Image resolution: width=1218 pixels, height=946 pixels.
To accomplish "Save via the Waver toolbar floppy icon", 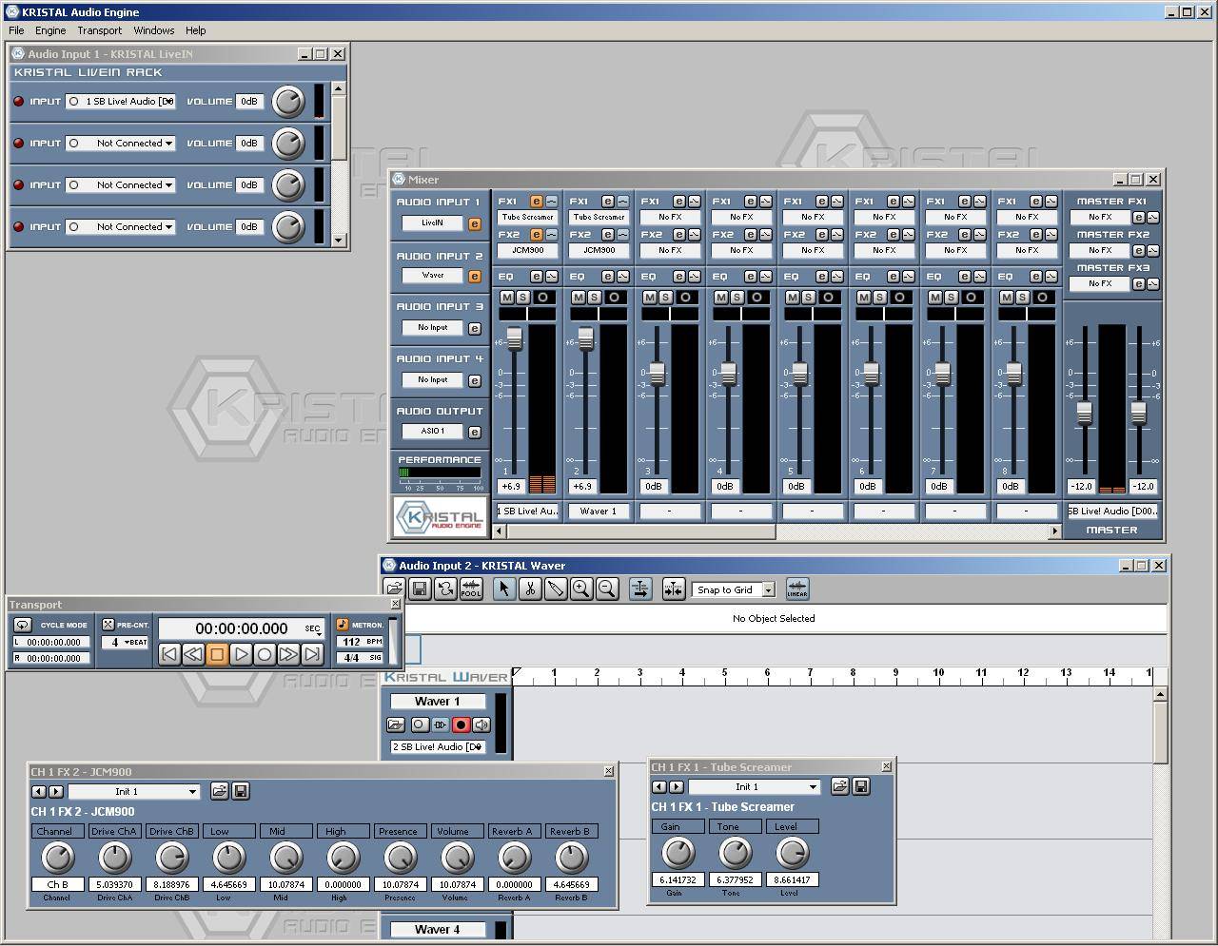I will tap(420, 589).
